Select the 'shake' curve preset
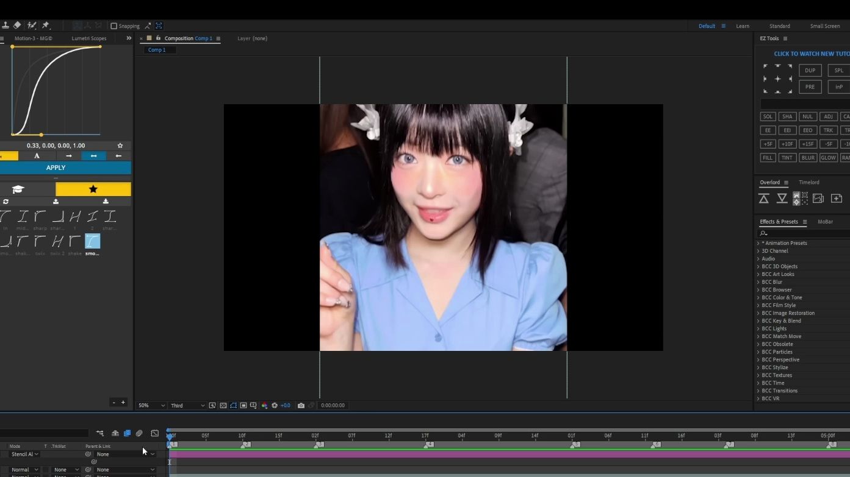Screen dimensions: 850x477 (x=75, y=244)
